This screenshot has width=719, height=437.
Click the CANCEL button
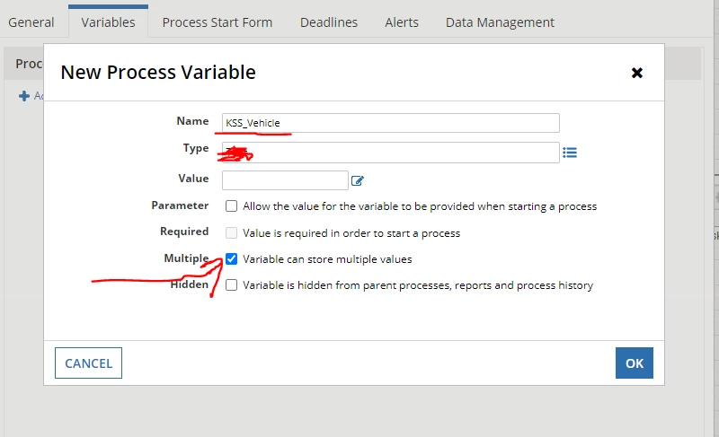pyautogui.click(x=88, y=363)
